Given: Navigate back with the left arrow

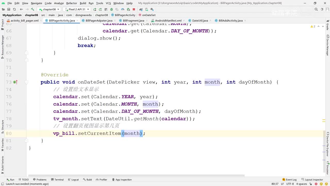Looking at the screenshot, I should pyautogui.click(x=21, y=9).
